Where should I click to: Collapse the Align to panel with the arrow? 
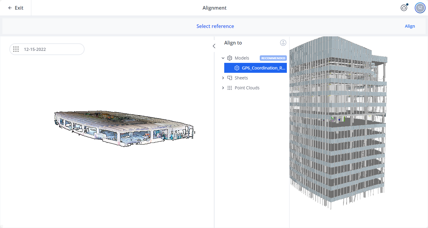214,46
